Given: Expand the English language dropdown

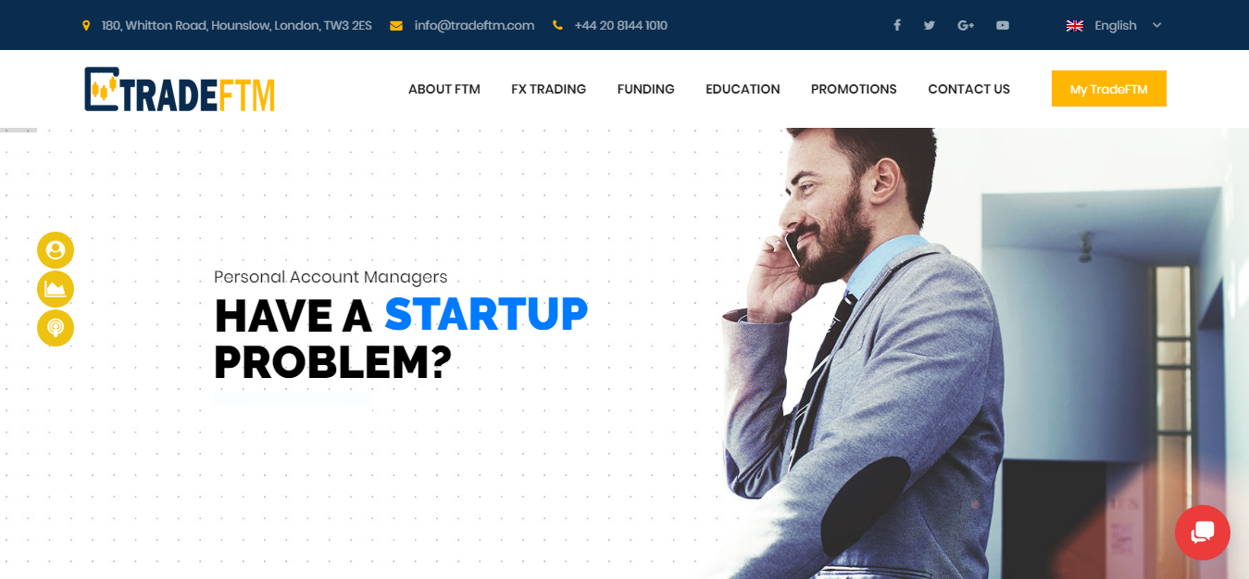Looking at the screenshot, I should click(1114, 25).
